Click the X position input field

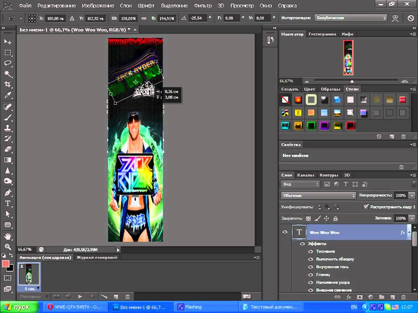(55, 18)
